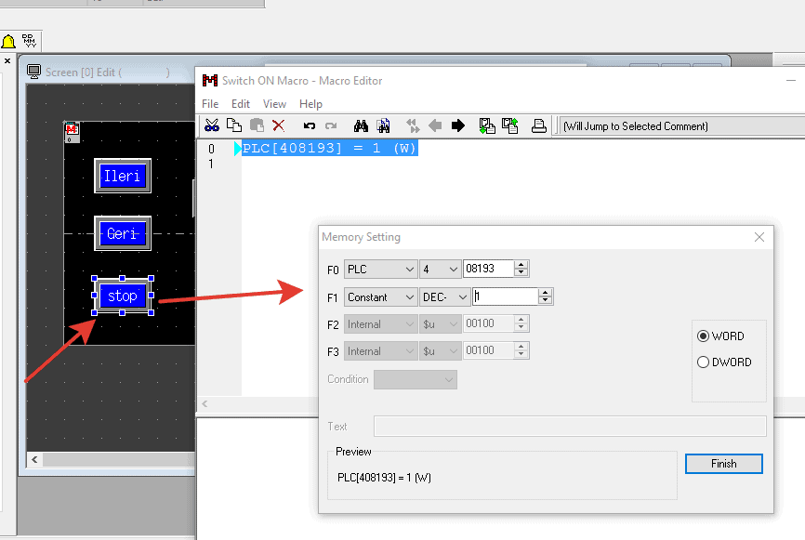Click the Print icon in macro toolbar
The width and height of the screenshot is (805, 540).
pyautogui.click(x=538, y=125)
